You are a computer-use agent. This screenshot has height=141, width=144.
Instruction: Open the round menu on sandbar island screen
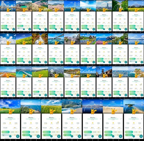(141, 136)
